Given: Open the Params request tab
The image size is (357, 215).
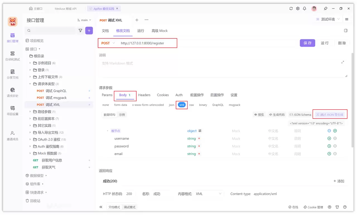Looking at the screenshot, I should tap(107, 95).
